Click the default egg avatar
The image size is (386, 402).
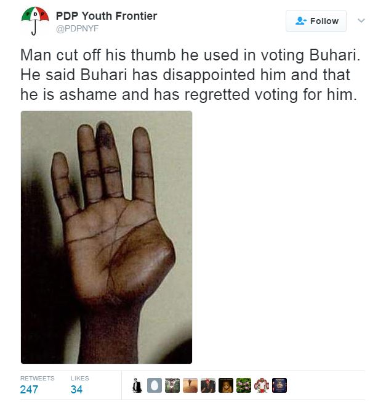[x=155, y=385]
